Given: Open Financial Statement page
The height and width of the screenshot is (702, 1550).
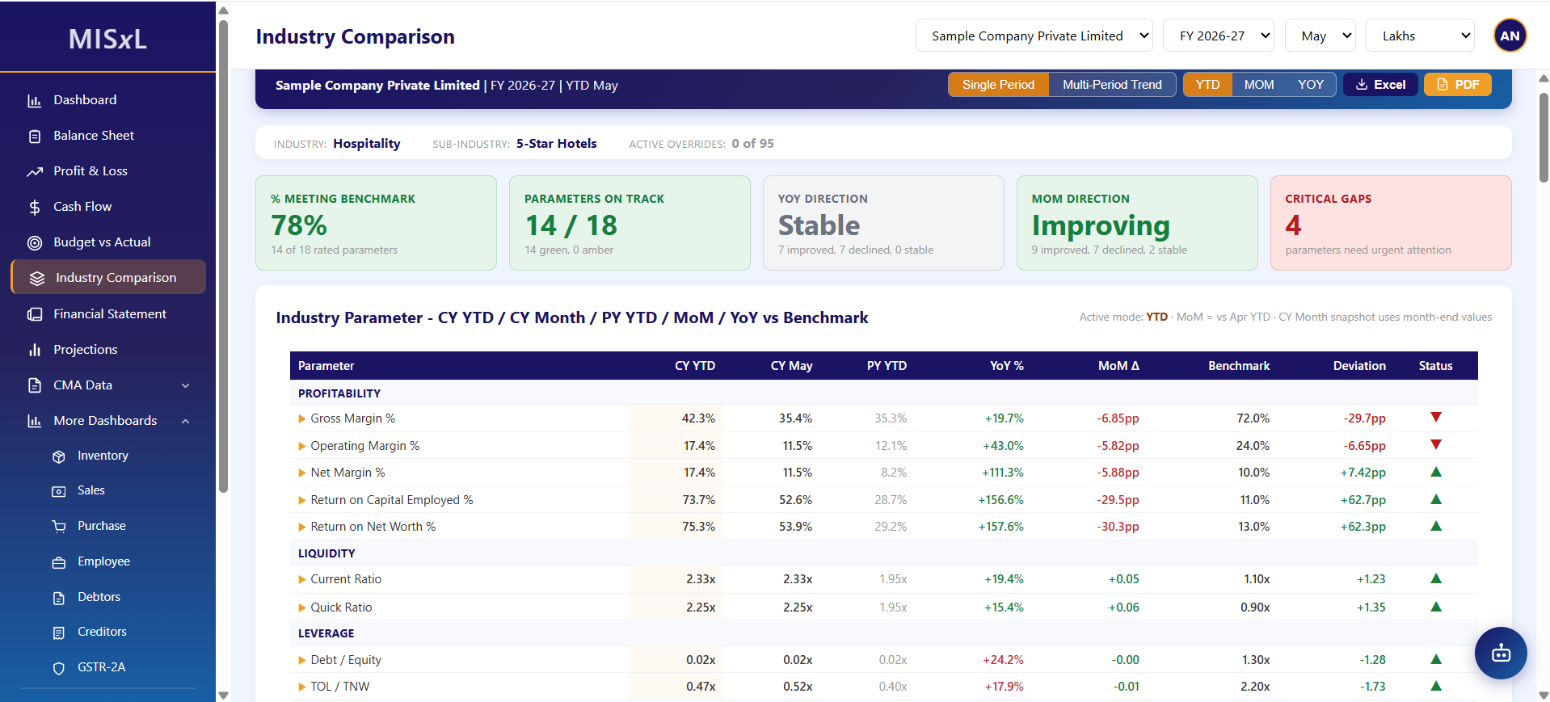Looking at the screenshot, I should point(108,313).
